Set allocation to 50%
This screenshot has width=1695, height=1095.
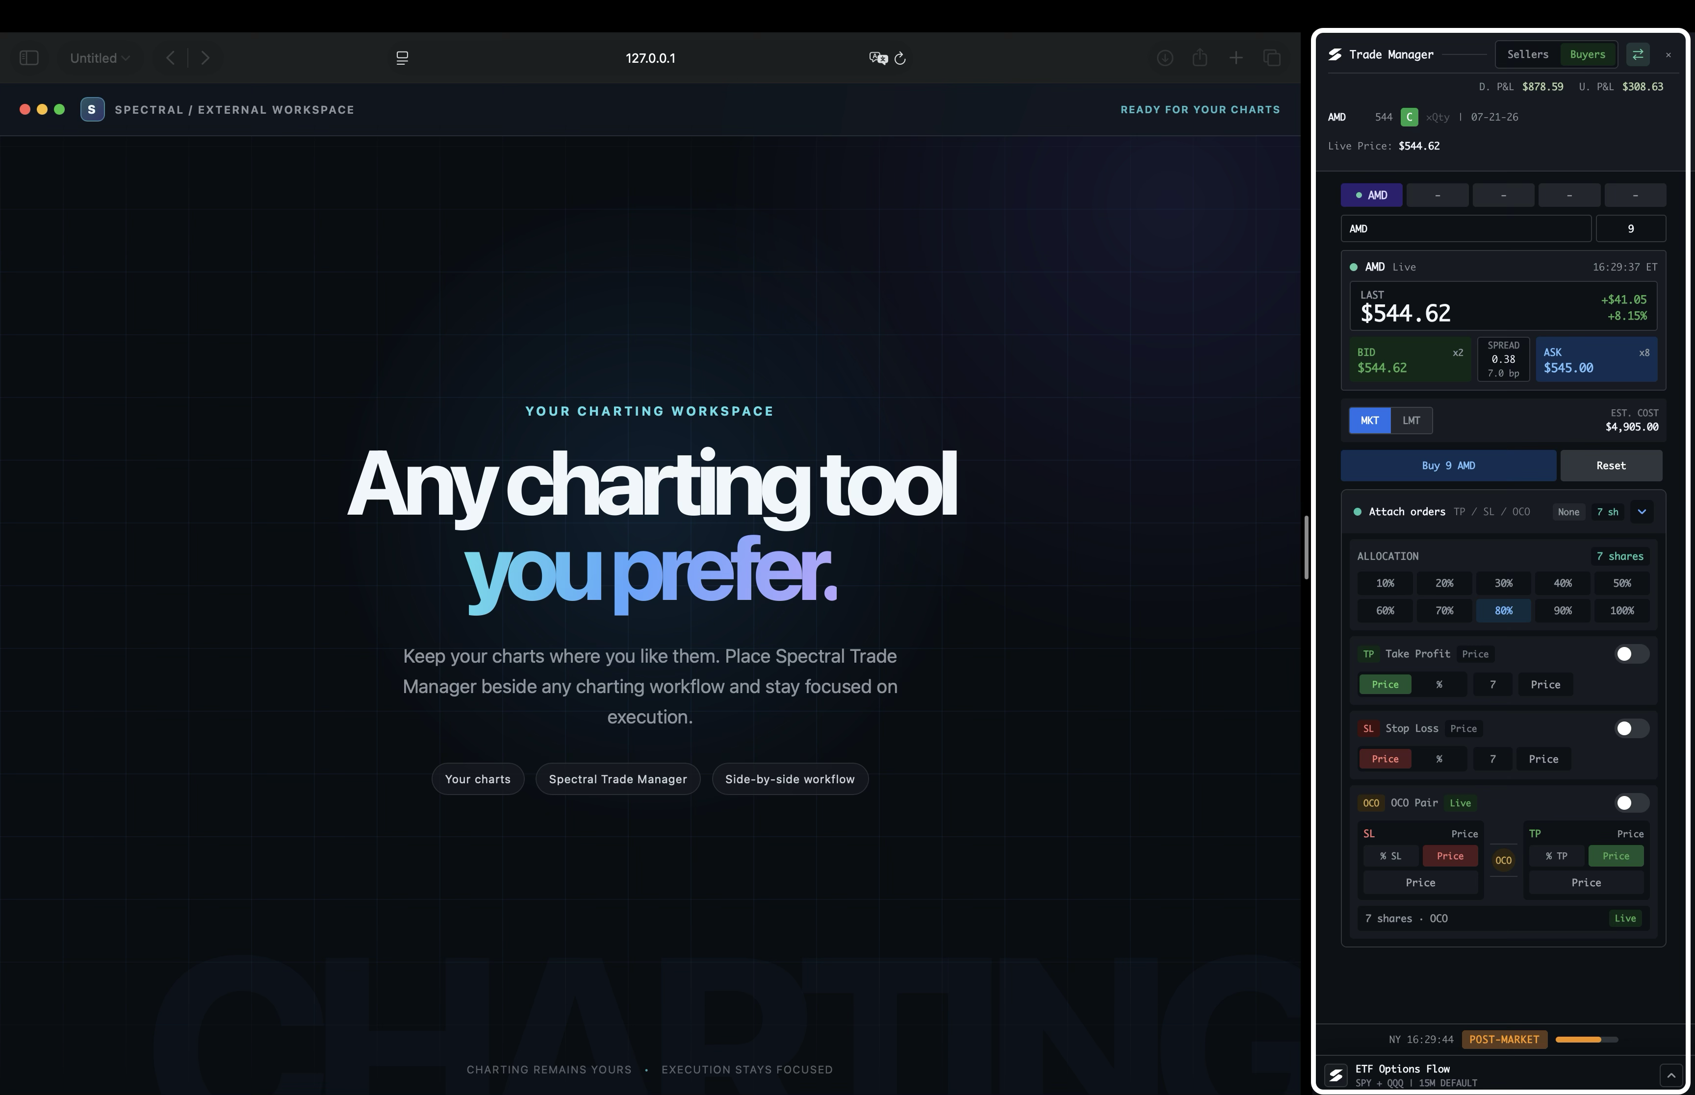coord(1622,583)
